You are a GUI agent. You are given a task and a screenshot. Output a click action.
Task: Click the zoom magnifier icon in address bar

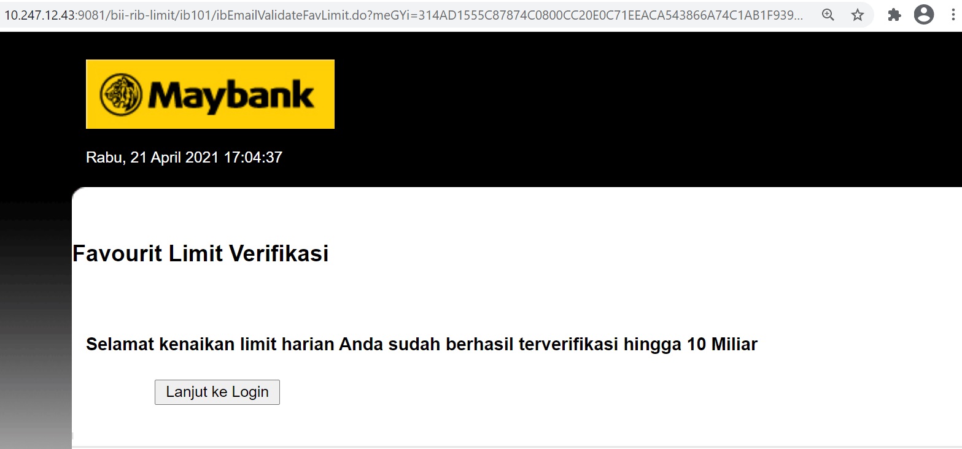[828, 15]
